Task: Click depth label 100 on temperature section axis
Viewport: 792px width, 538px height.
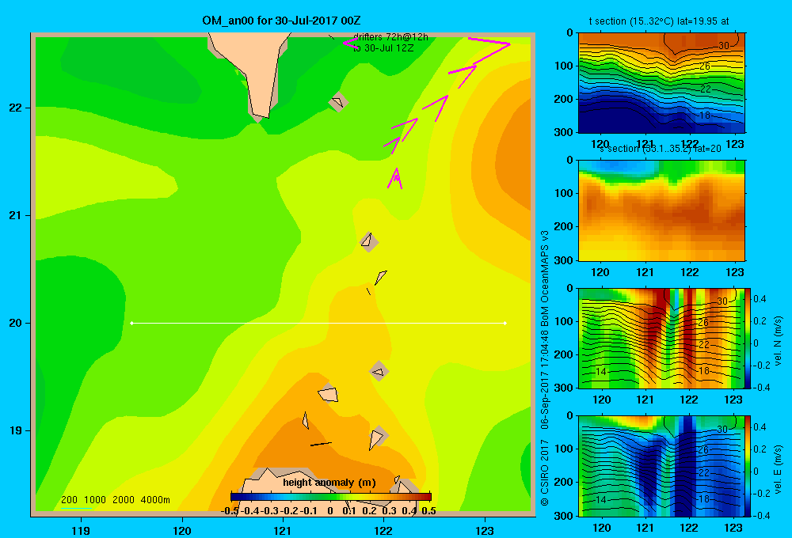Action: pos(564,66)
